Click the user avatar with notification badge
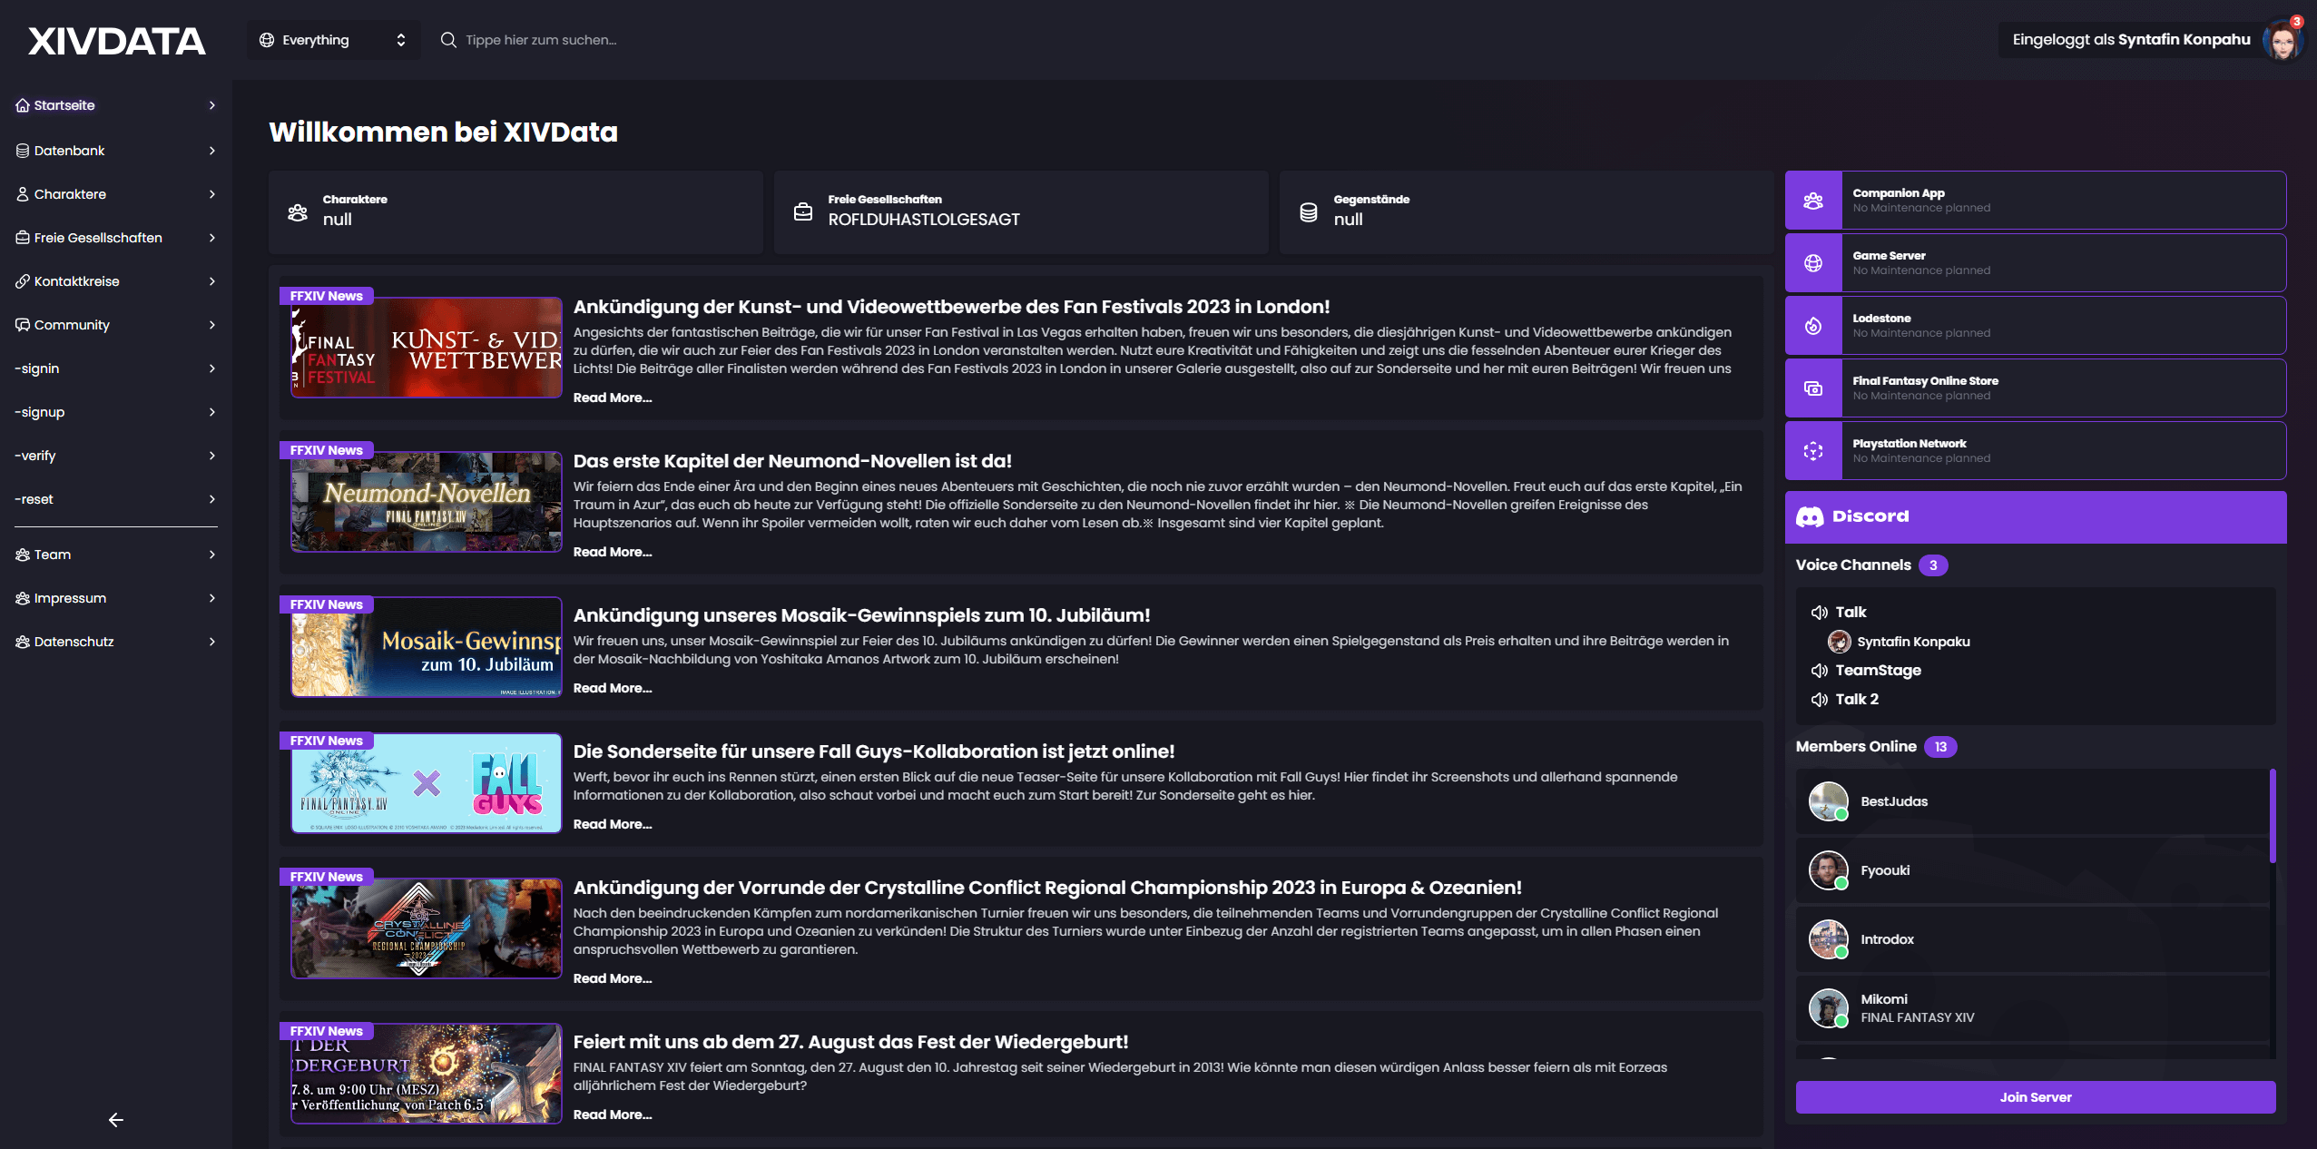The width and height of the screenshot is (2317, 1149). coord(2282,40)
